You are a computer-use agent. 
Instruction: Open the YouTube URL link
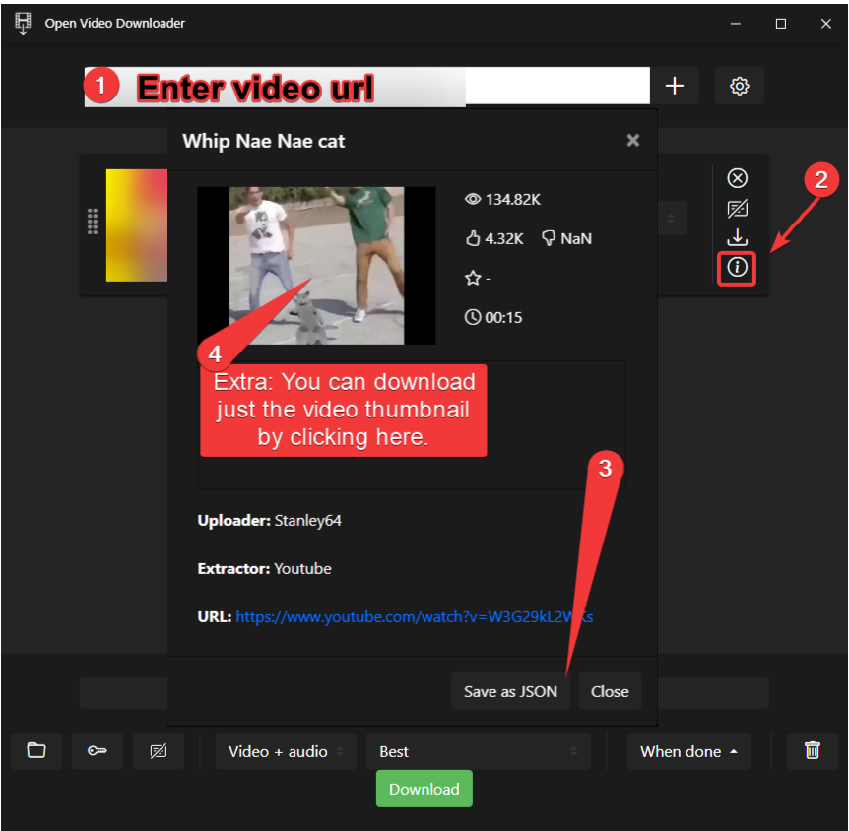pos(415,617)
